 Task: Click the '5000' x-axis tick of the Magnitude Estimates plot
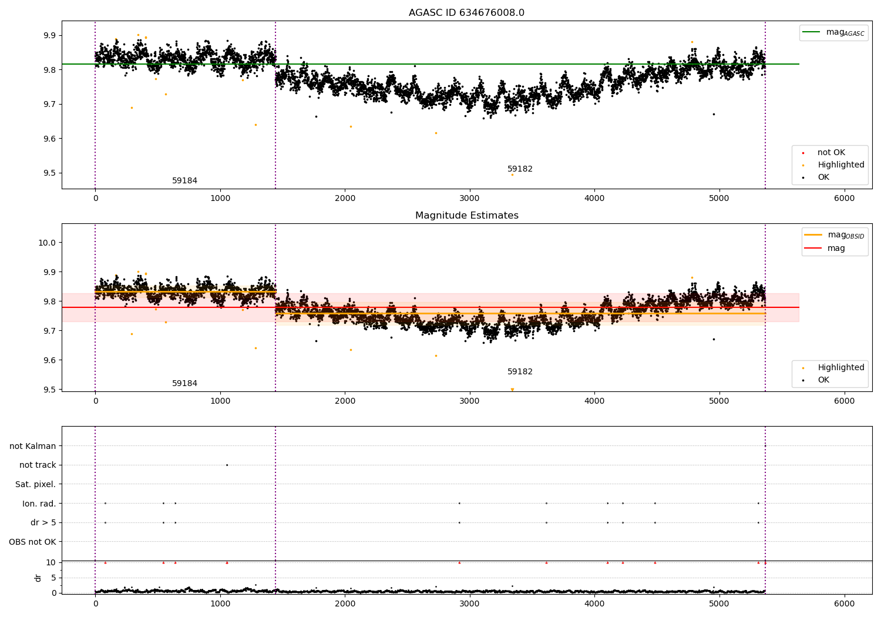tap(719, 401)
